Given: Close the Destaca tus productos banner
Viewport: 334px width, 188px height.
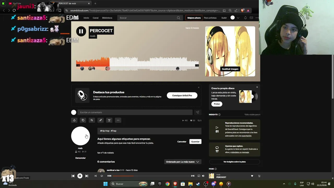Looking at the screenshot, I should 199,87.
